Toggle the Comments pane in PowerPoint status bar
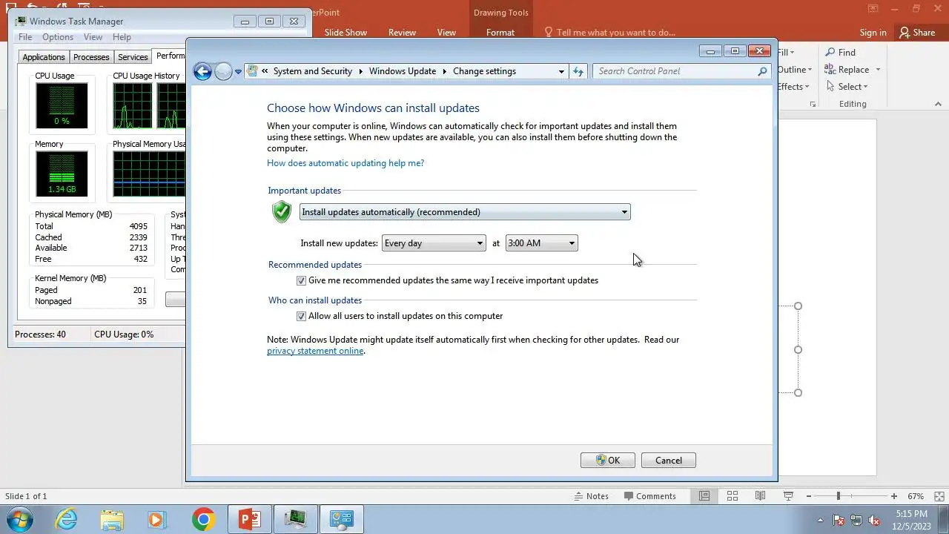 pos(649,496)
